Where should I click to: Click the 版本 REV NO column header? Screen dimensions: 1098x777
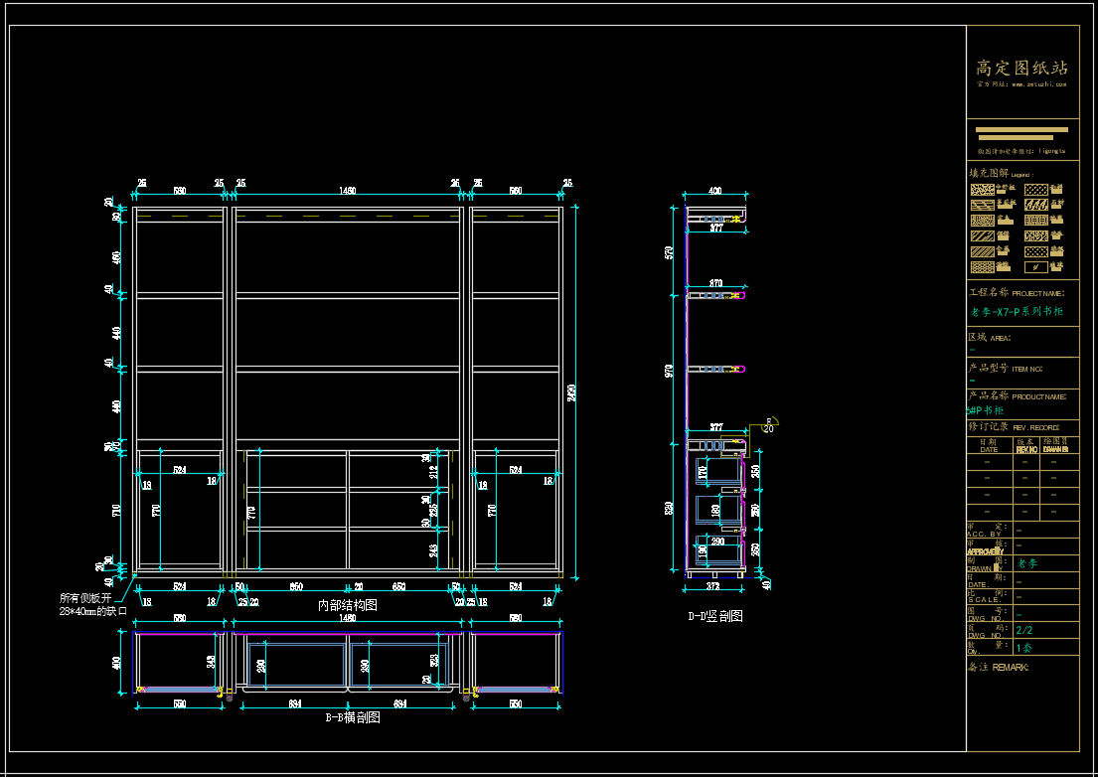(x=1025, y=445)
